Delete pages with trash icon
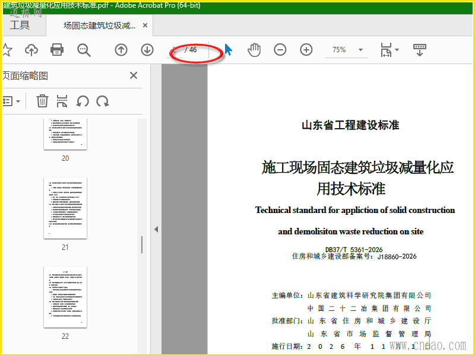Screen dimensions: 475x356 tap(42, 101)
